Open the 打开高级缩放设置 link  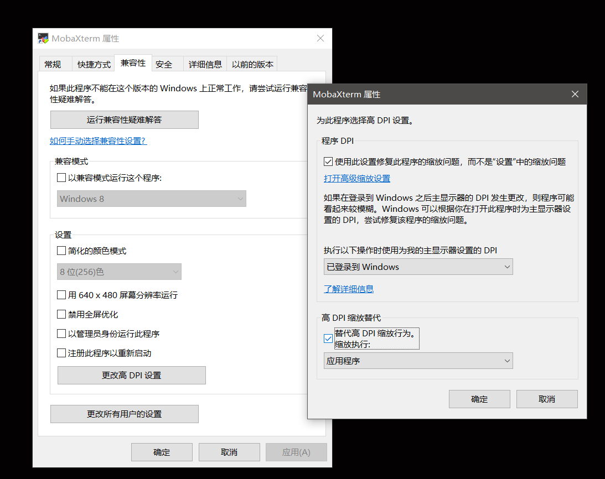click(x=357, y=178)
